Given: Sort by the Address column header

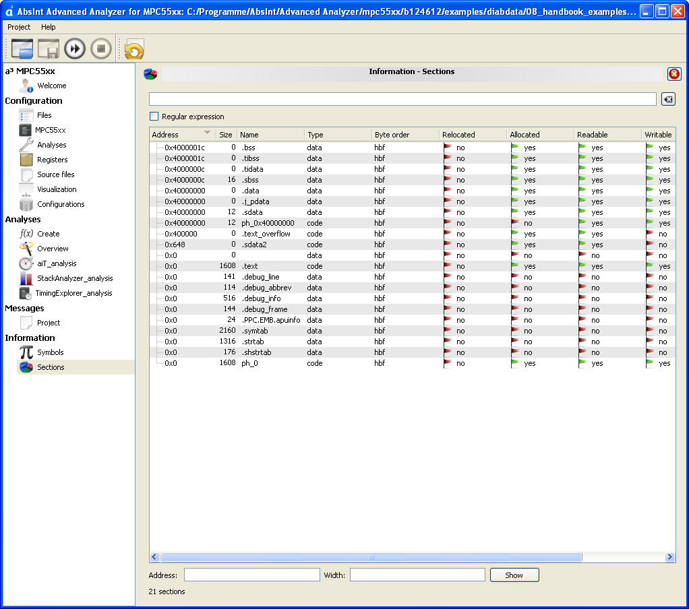Looking at the screenshot, I should [x=182, y=134].
